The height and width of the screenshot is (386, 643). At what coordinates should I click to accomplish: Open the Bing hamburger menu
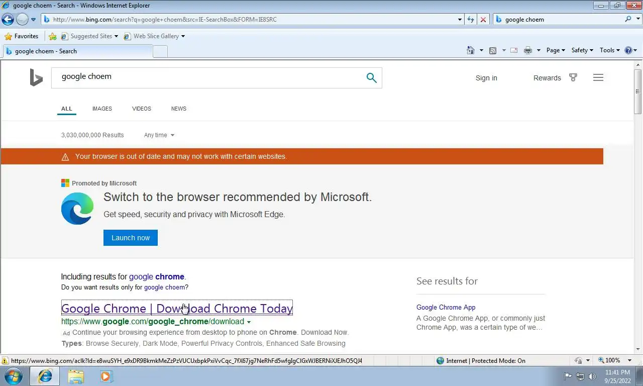(x=598, y=77)
